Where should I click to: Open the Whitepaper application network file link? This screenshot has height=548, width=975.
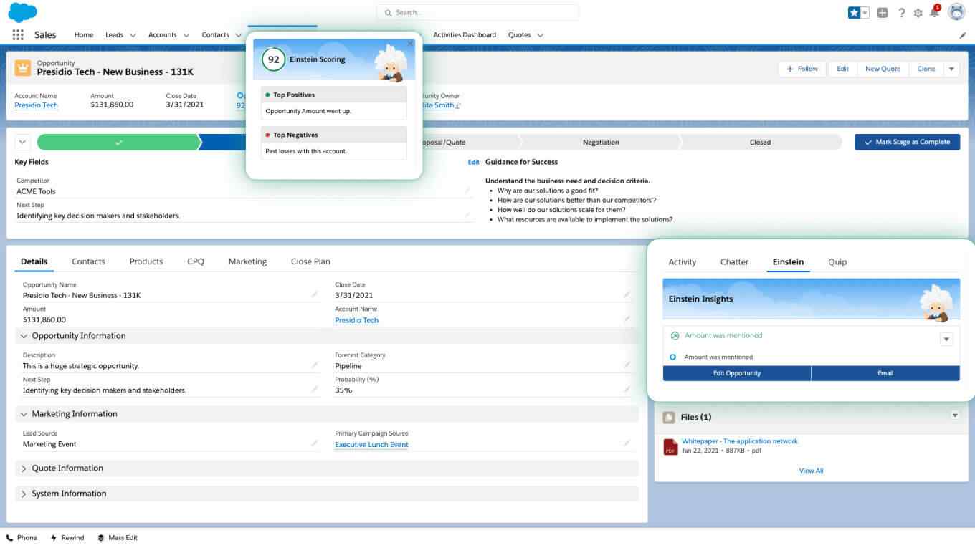click(x=740, y=441)
